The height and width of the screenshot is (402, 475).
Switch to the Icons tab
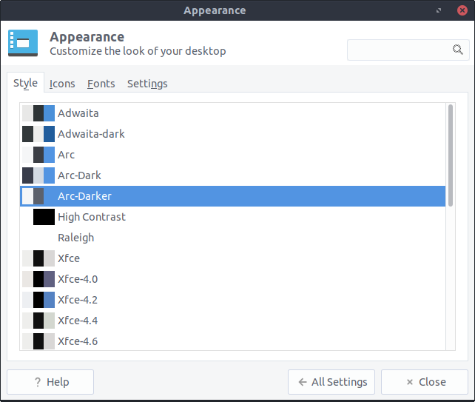[62, 84]
